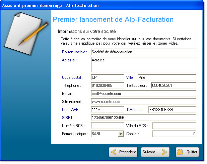The width and height of the screenshot is (207, 164).
Task: Click the TVA Intra. field
Action: [x=172, y=110]
